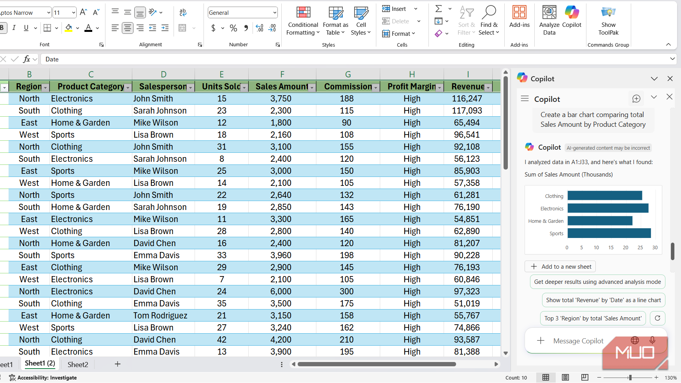The height and width of the screenshot is (383, 681).
Task: Open the Region column filter dropdown
Action: pyautogui.click(x=46, y=88)
